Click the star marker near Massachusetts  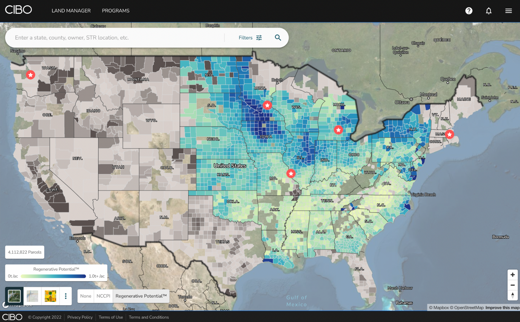(449, 134)
